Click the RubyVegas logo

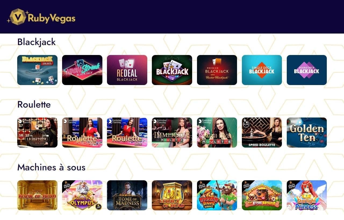[x=41, y=17]
